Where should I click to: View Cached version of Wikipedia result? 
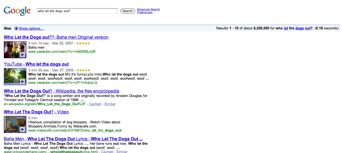pyautogui.click(x=95, y=104)
